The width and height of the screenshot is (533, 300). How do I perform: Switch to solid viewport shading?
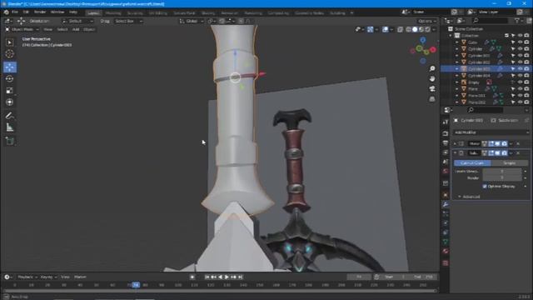(x=415, y=30)
